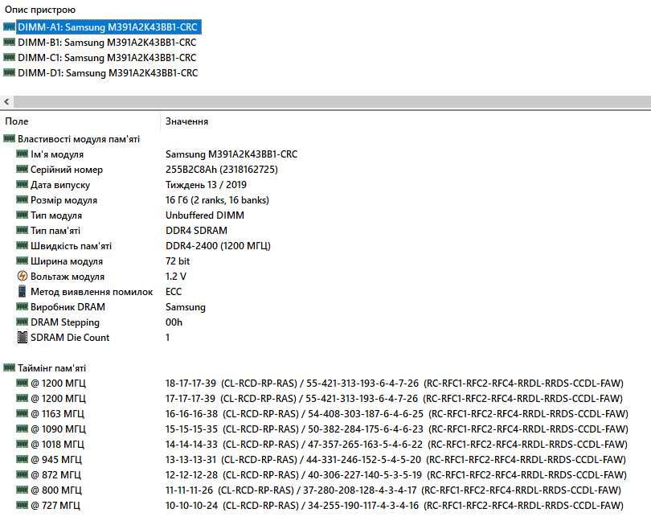This screenshot has width=651, height=521.
Task: Click the icon beside 'Дата випуску'
Action: 22,184
